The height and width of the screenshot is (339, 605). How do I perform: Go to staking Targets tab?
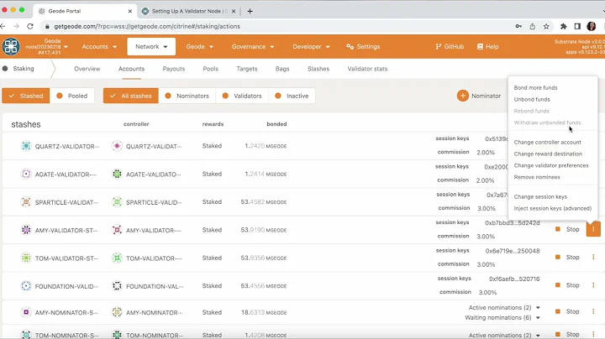(247, 69)
